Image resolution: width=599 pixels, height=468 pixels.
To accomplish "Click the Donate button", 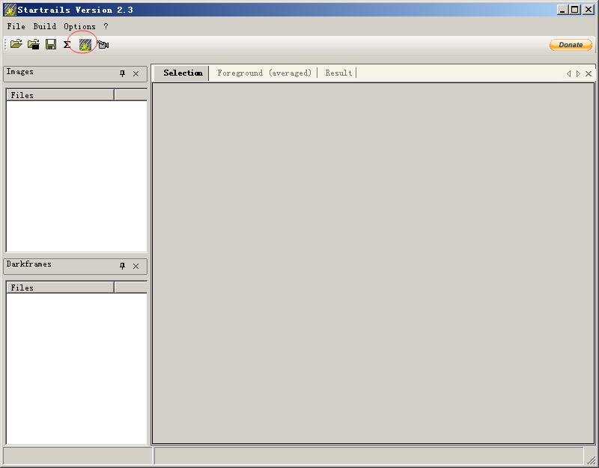I will [571, 45].
